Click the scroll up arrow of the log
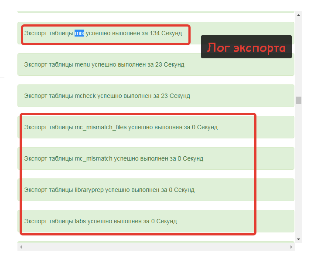Image resolution: width=321 pixels, height=262 pixels. [x=298, y=15]
